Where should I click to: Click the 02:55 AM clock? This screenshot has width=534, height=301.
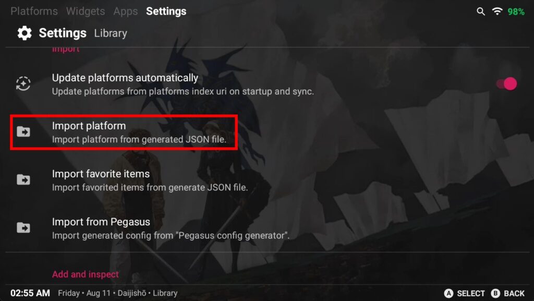[30, 293]
